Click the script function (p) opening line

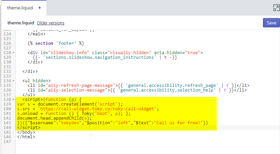point(52,100)
